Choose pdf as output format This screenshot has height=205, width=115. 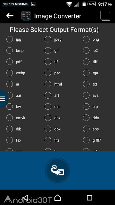point(14,62)
